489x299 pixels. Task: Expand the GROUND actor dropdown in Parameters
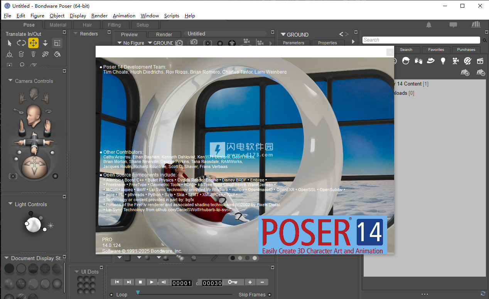coord(283,35)
